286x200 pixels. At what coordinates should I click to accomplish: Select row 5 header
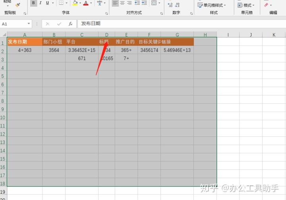click(x=3, y=76)
